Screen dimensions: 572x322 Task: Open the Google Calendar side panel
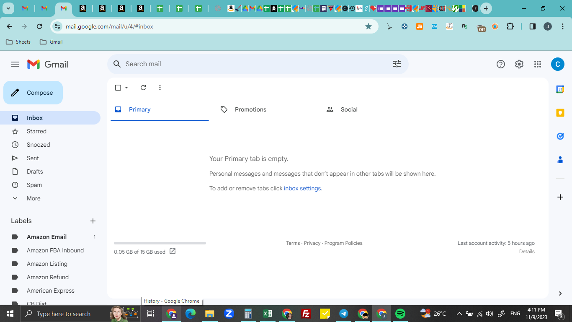click(560, 89)
